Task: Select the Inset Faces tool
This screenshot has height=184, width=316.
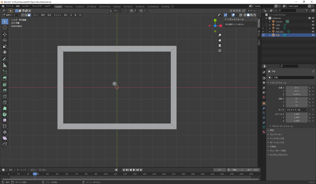Action: click(5, 85)
